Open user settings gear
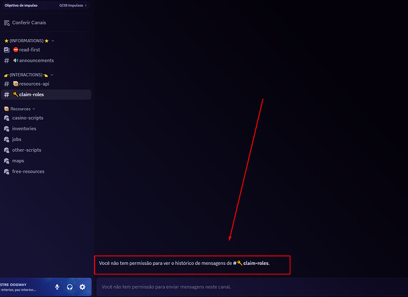The width and height of the screenshot is (408, 297). point(82,287)
